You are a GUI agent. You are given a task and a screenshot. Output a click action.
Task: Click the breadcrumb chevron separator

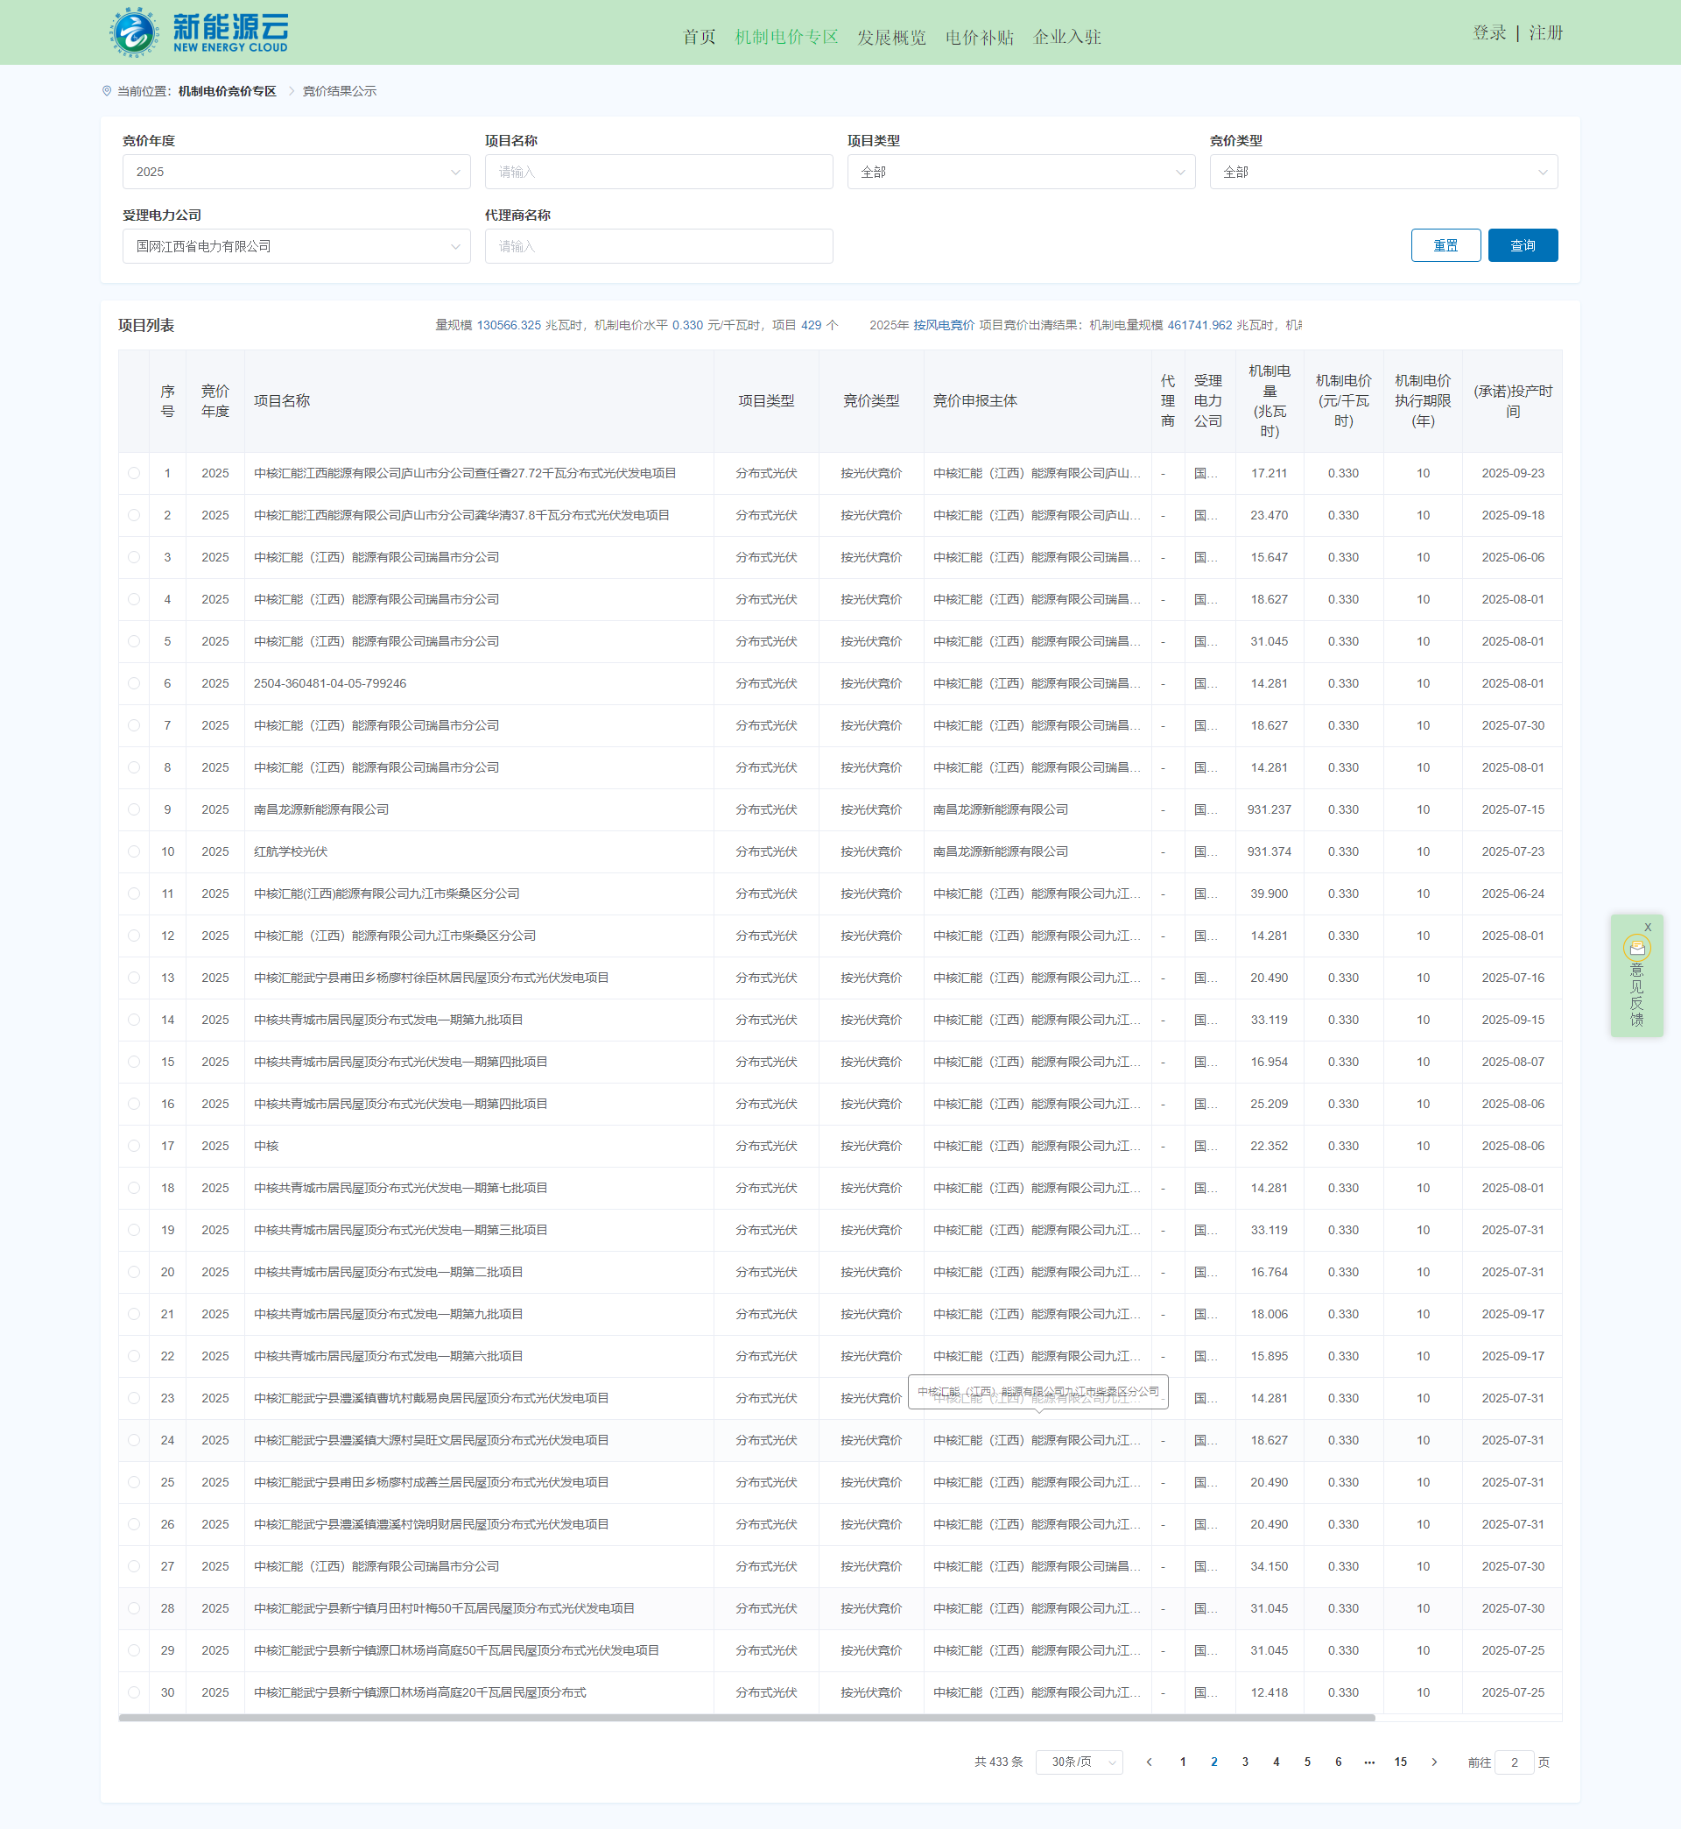pyautogui.click(x=291, y=91)
